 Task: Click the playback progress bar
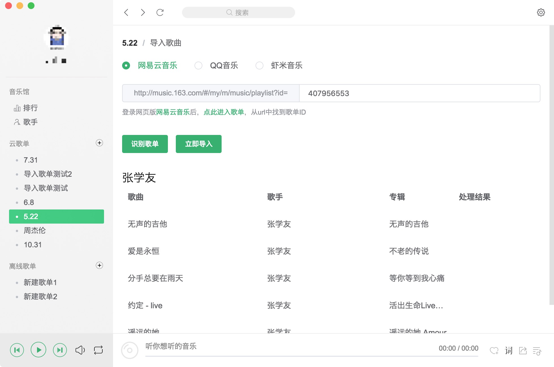pos(311,356)
